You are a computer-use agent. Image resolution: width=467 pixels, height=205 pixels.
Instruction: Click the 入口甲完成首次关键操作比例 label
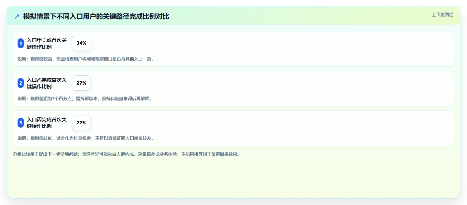(47, 43)
